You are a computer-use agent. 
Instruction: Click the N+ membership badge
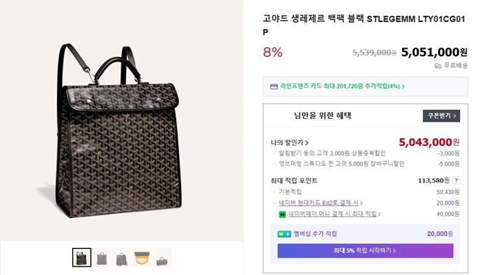(284, 234)
